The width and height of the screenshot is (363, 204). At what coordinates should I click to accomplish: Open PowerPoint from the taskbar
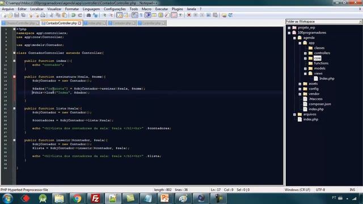pos(165,198)
